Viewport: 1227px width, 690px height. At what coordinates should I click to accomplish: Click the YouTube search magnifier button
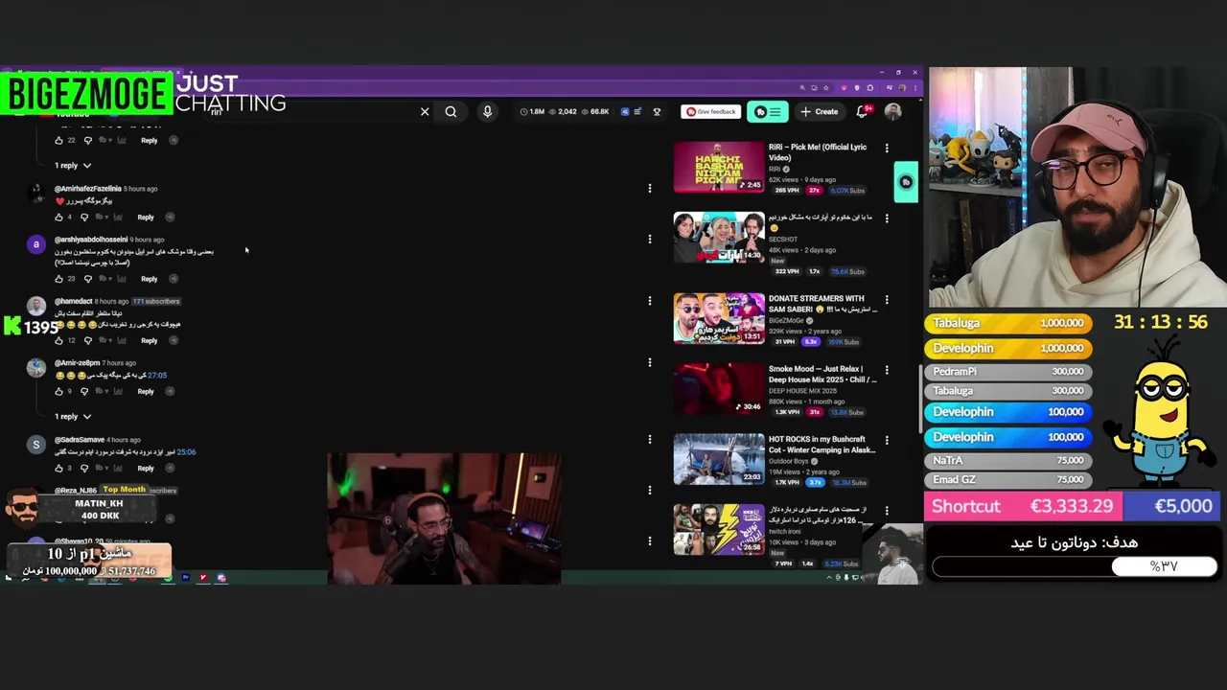point(451,111)
